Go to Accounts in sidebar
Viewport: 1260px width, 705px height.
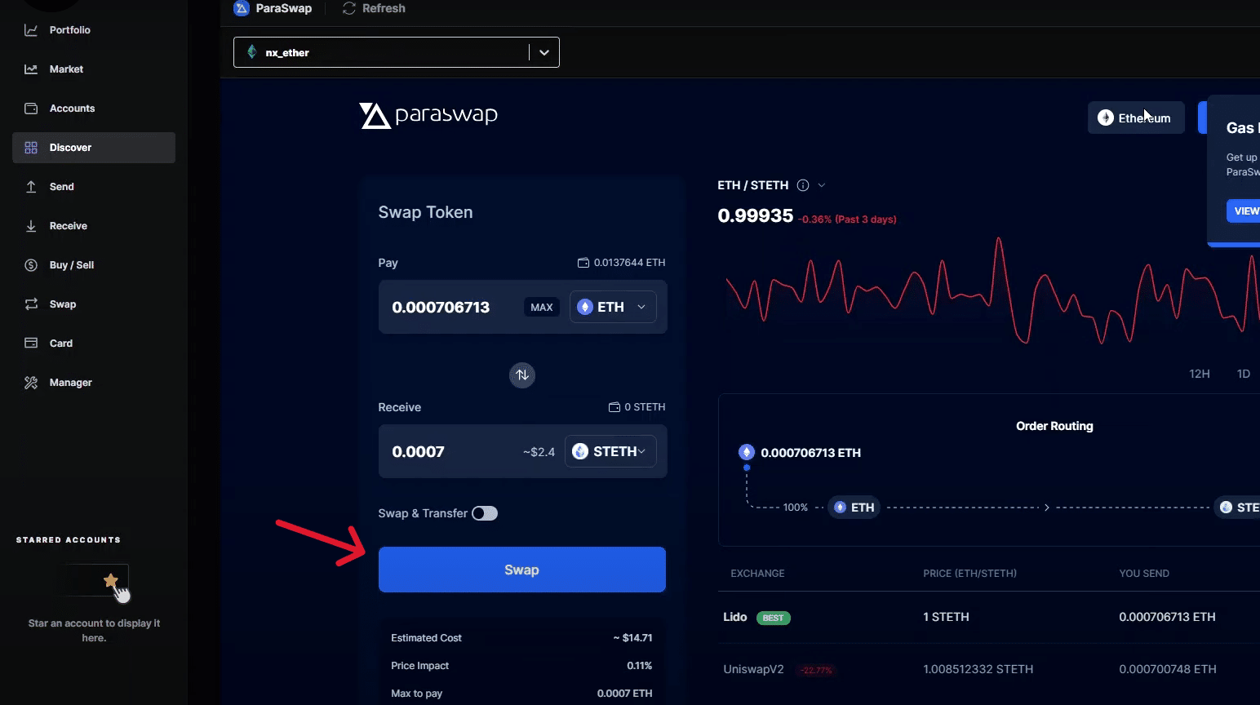pyautogui.click(x=72, y=109)
